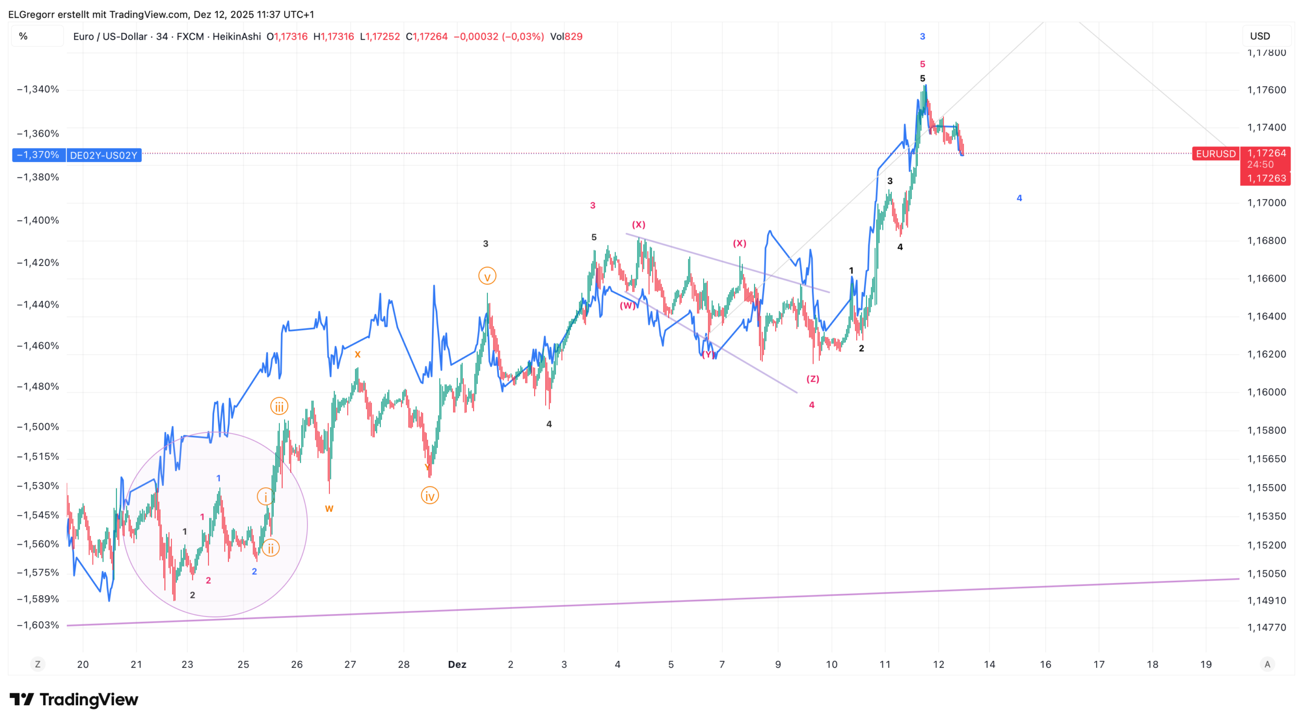
Task: Click the red EURUSD price label
Action: tap(1215, 154)
